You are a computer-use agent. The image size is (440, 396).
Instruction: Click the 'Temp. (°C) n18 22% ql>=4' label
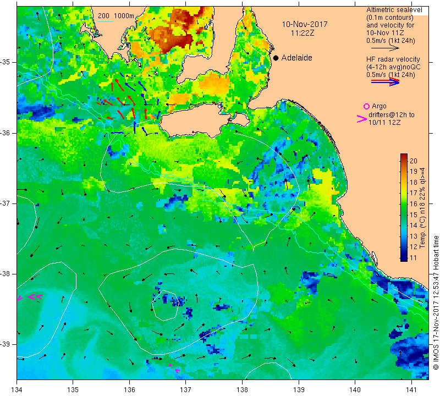(x=422, y=208)
